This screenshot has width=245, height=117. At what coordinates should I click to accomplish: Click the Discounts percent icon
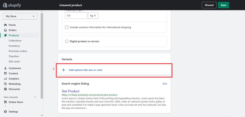click(5, 89)
